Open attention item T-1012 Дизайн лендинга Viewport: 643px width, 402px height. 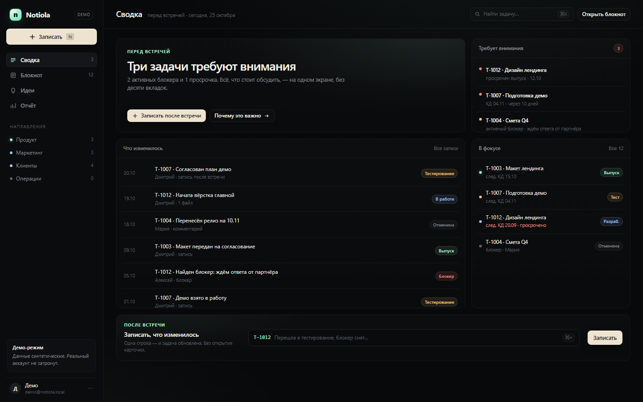(x=551, y=74)
